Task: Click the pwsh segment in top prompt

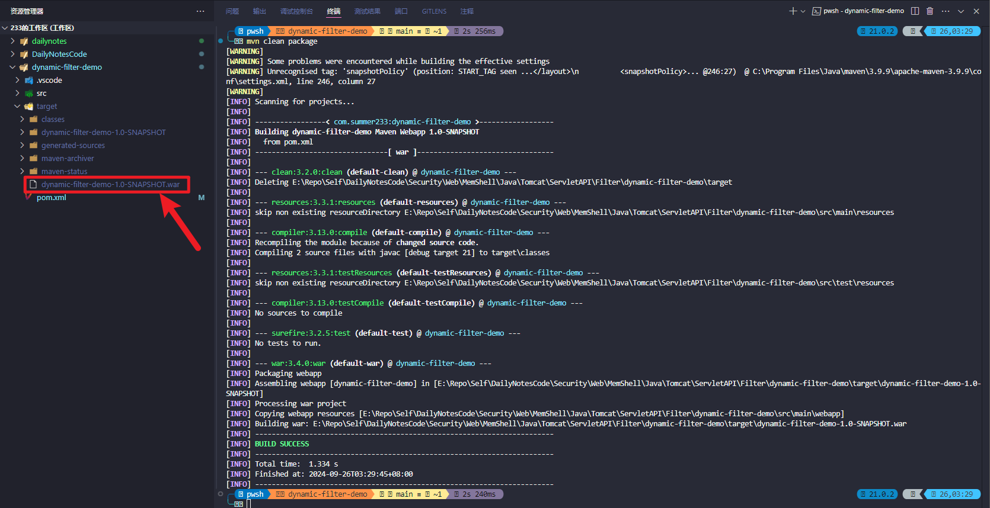Action: coord(251,31)
